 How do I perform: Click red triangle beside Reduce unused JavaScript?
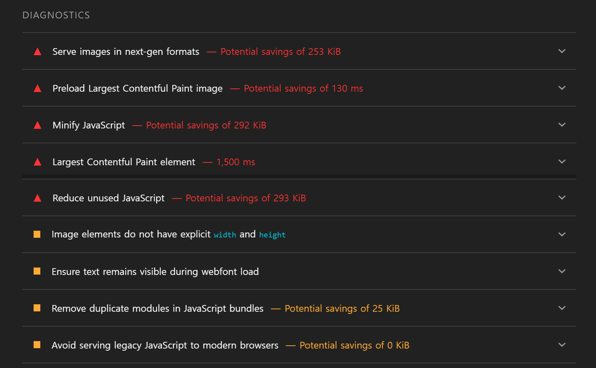[x=37, y=199]
